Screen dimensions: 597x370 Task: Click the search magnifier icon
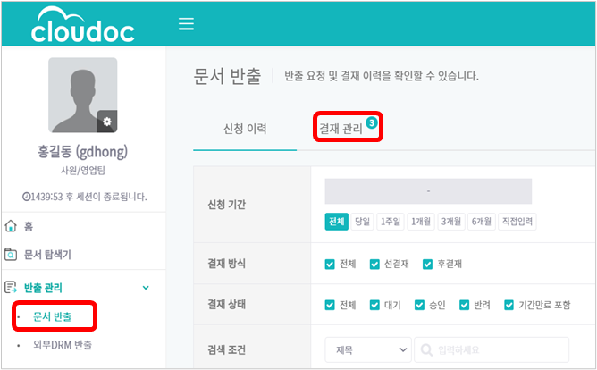(427, 349)
